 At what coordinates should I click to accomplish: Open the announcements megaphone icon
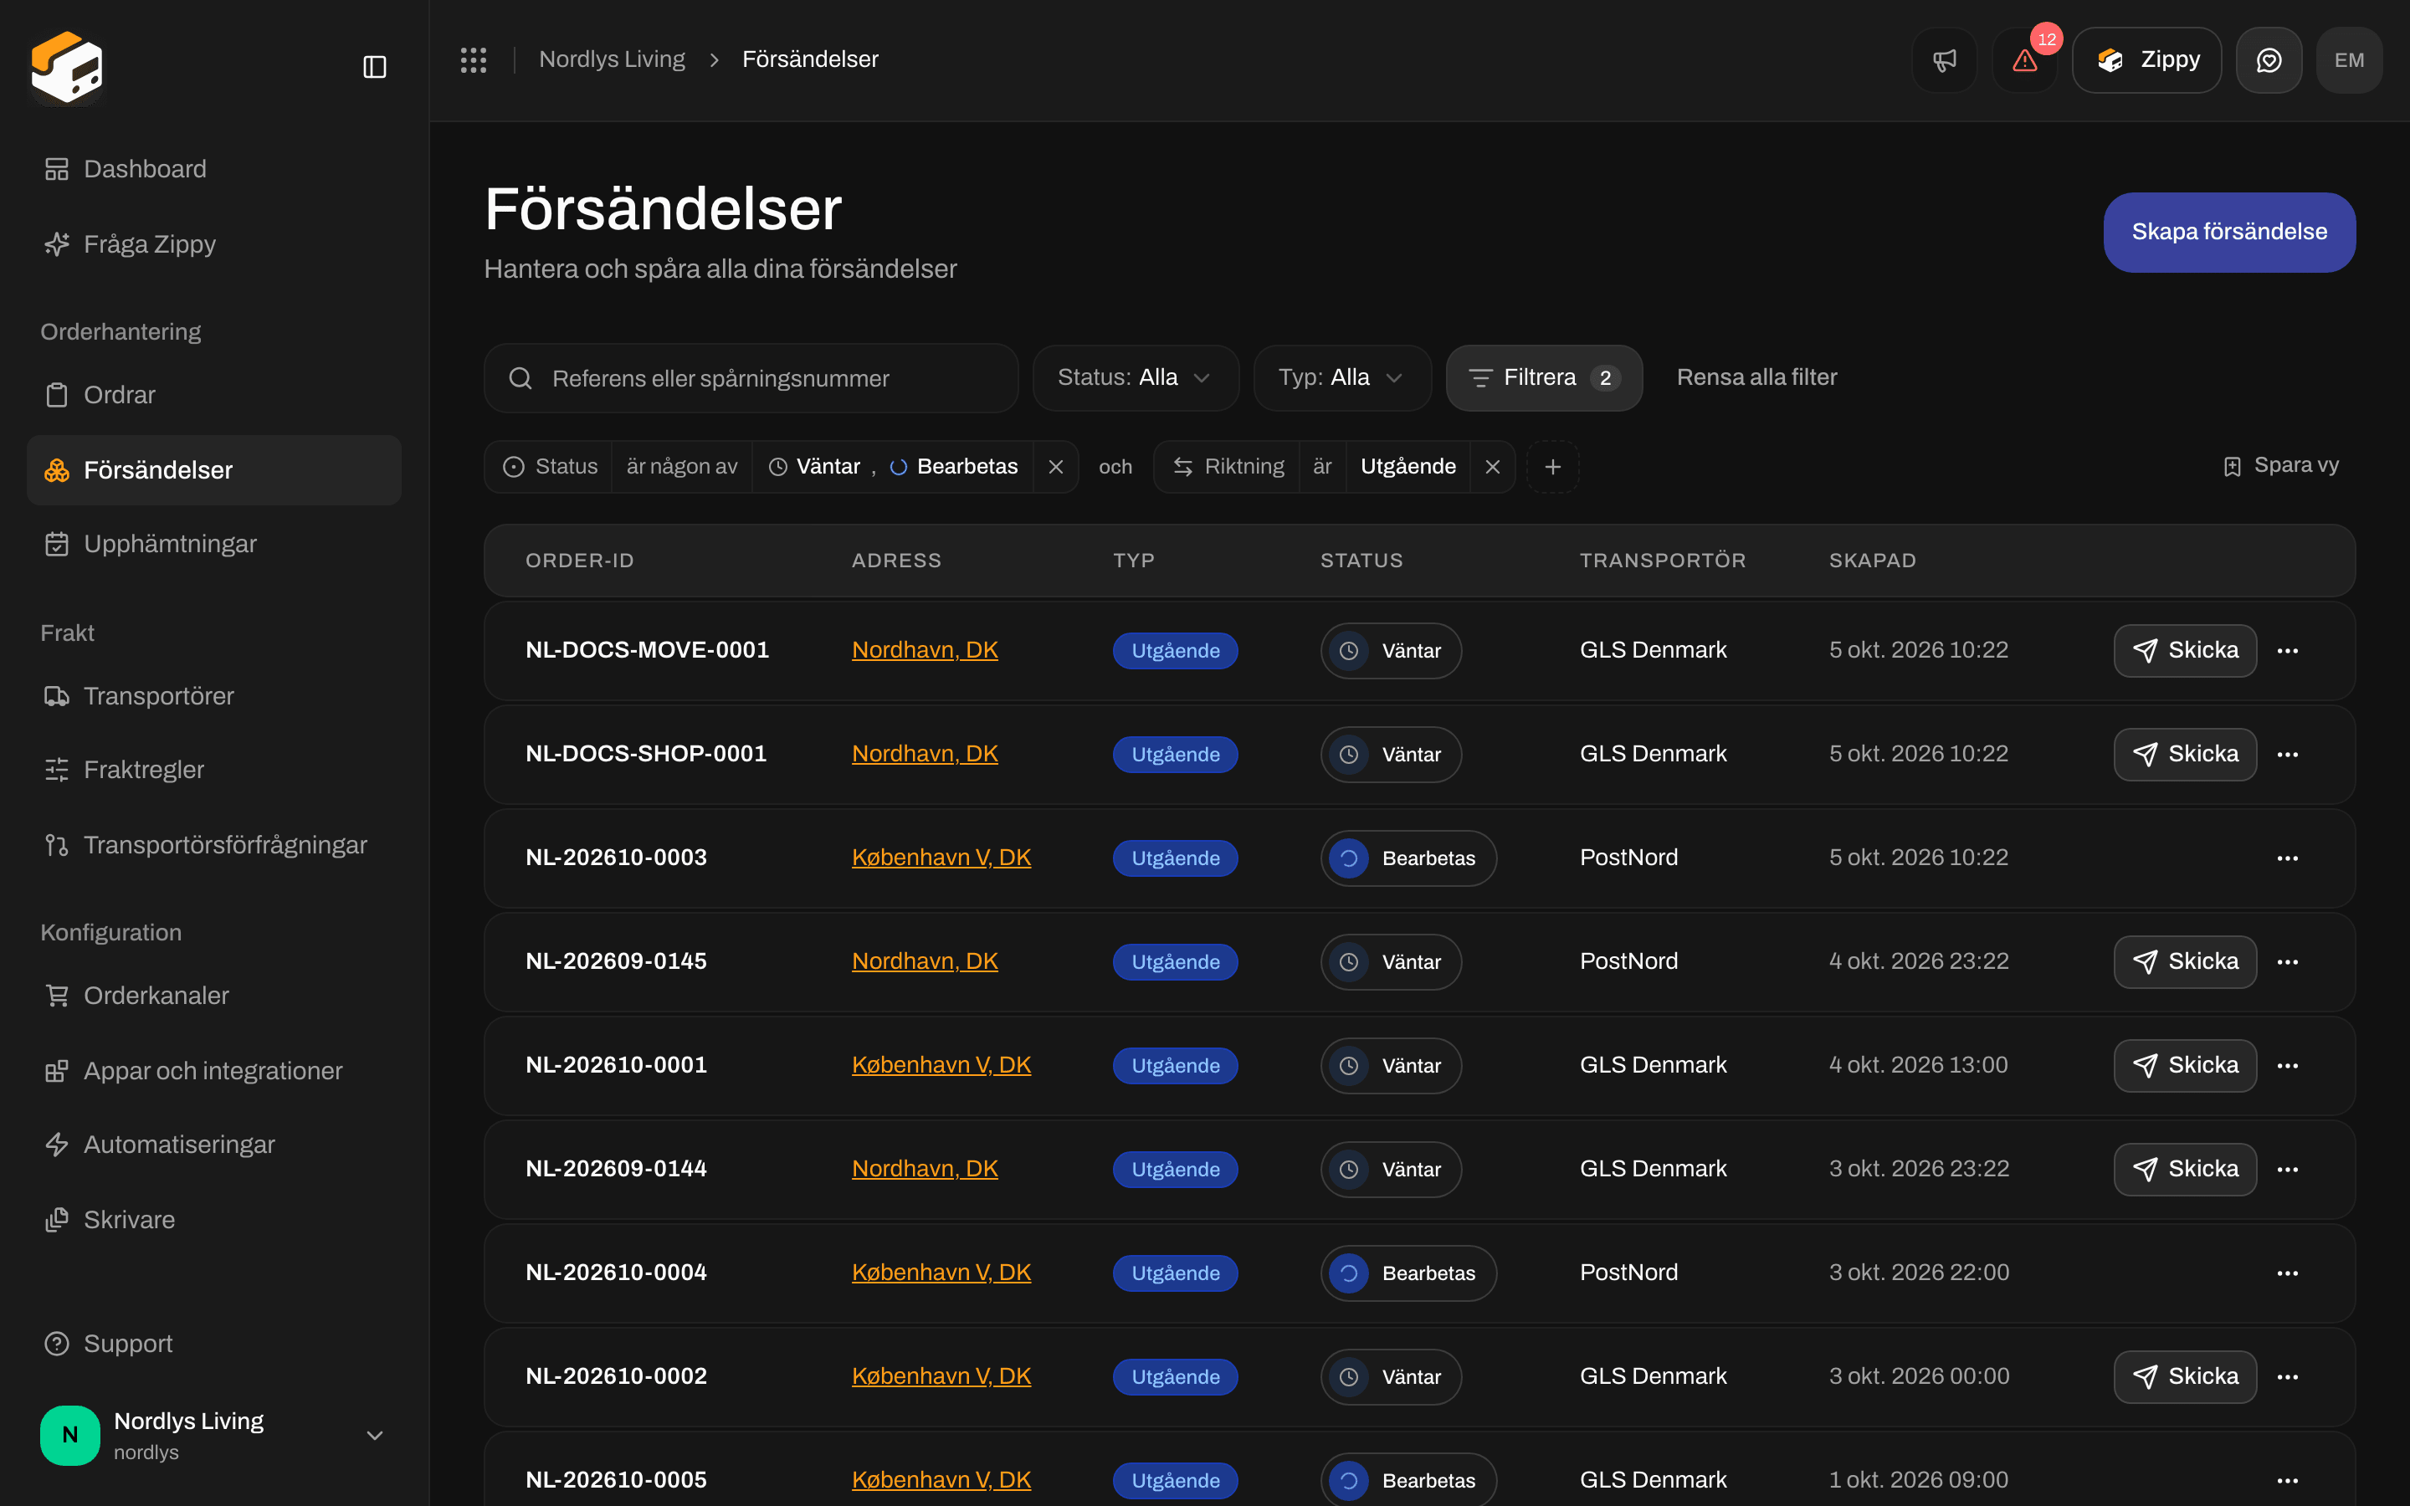pyautogui.click(x=1944, y=61)
